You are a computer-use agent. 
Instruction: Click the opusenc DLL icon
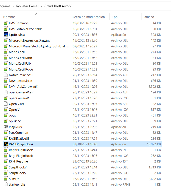click(6, 121)
